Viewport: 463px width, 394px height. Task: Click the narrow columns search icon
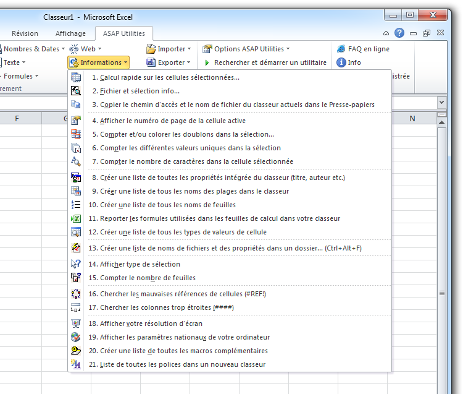point(76,307)
